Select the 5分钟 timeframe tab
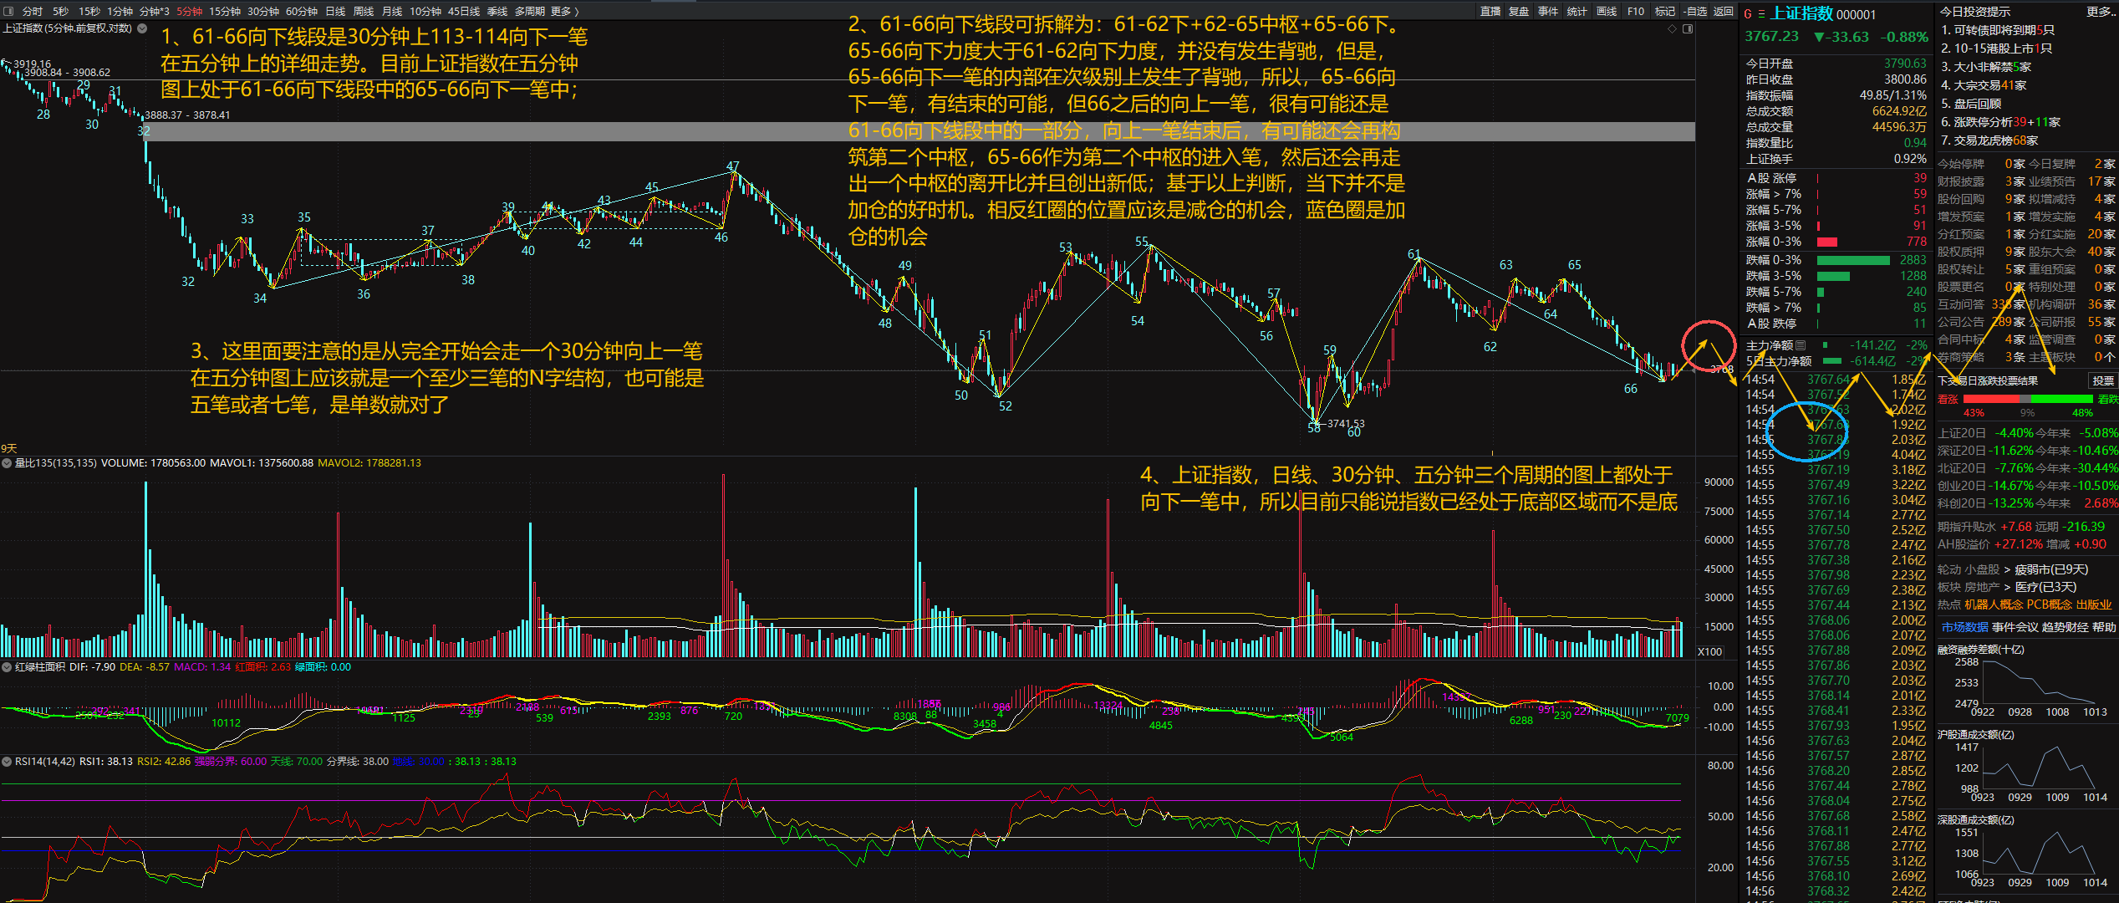Screen dimensions: 2119x903 (190, 12)
